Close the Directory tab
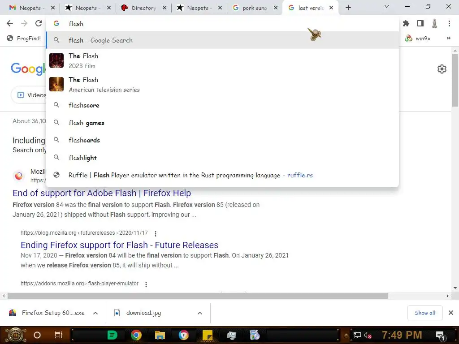The height and width of the screenshot is (344, 459). point(165,8)
